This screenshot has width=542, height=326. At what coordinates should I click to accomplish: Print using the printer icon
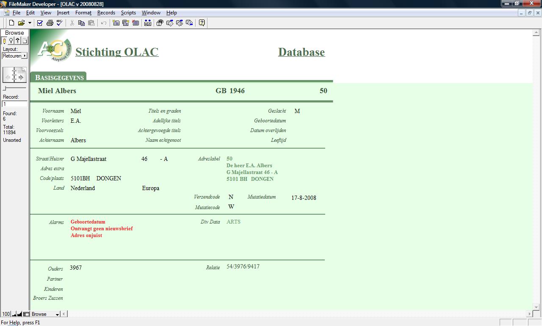[x=50, y=23]
